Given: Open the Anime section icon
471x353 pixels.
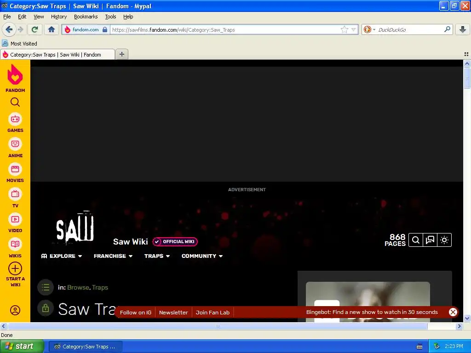Looking at the screenshot, I should 15,144.
